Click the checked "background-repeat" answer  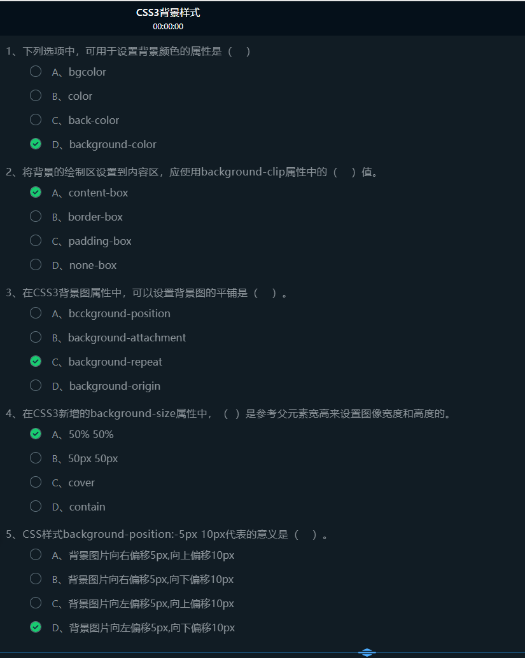click(36, 361)
